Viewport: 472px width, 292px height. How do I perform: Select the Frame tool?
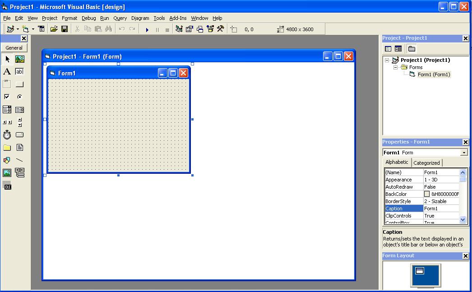(x=7, y=84)
